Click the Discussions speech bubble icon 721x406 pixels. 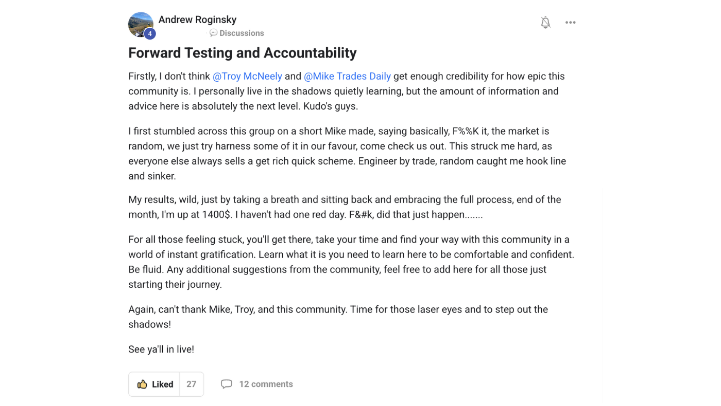pyautogui.click(x=213, y=33)
